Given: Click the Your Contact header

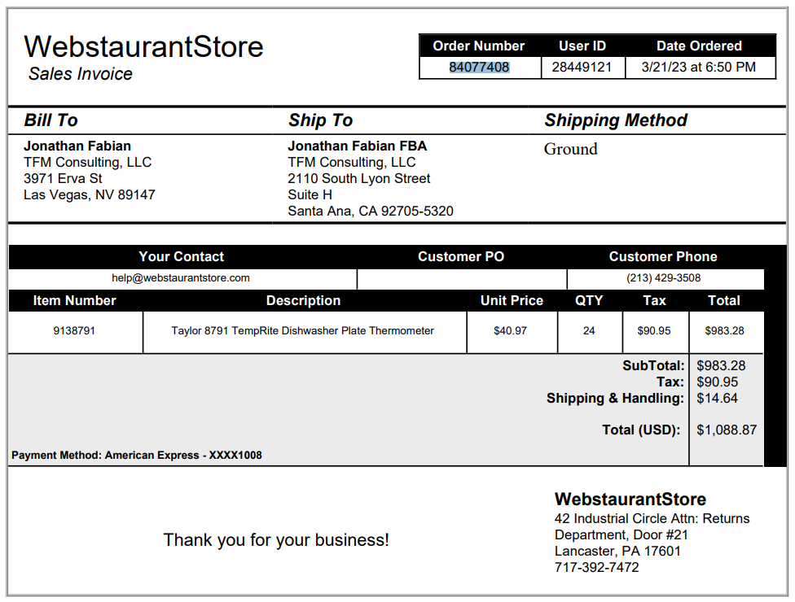Looking at the screenshot, I should pyautogui.click(x=182, y=257).
